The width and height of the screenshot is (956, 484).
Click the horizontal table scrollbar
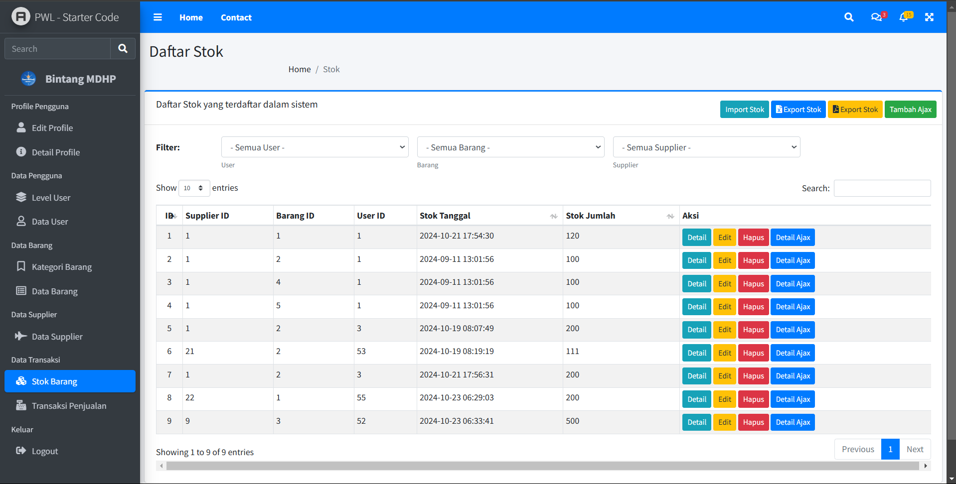[543, 466]
